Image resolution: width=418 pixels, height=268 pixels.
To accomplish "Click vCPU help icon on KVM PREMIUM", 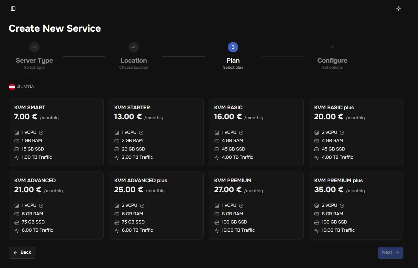I will (241, 206).
